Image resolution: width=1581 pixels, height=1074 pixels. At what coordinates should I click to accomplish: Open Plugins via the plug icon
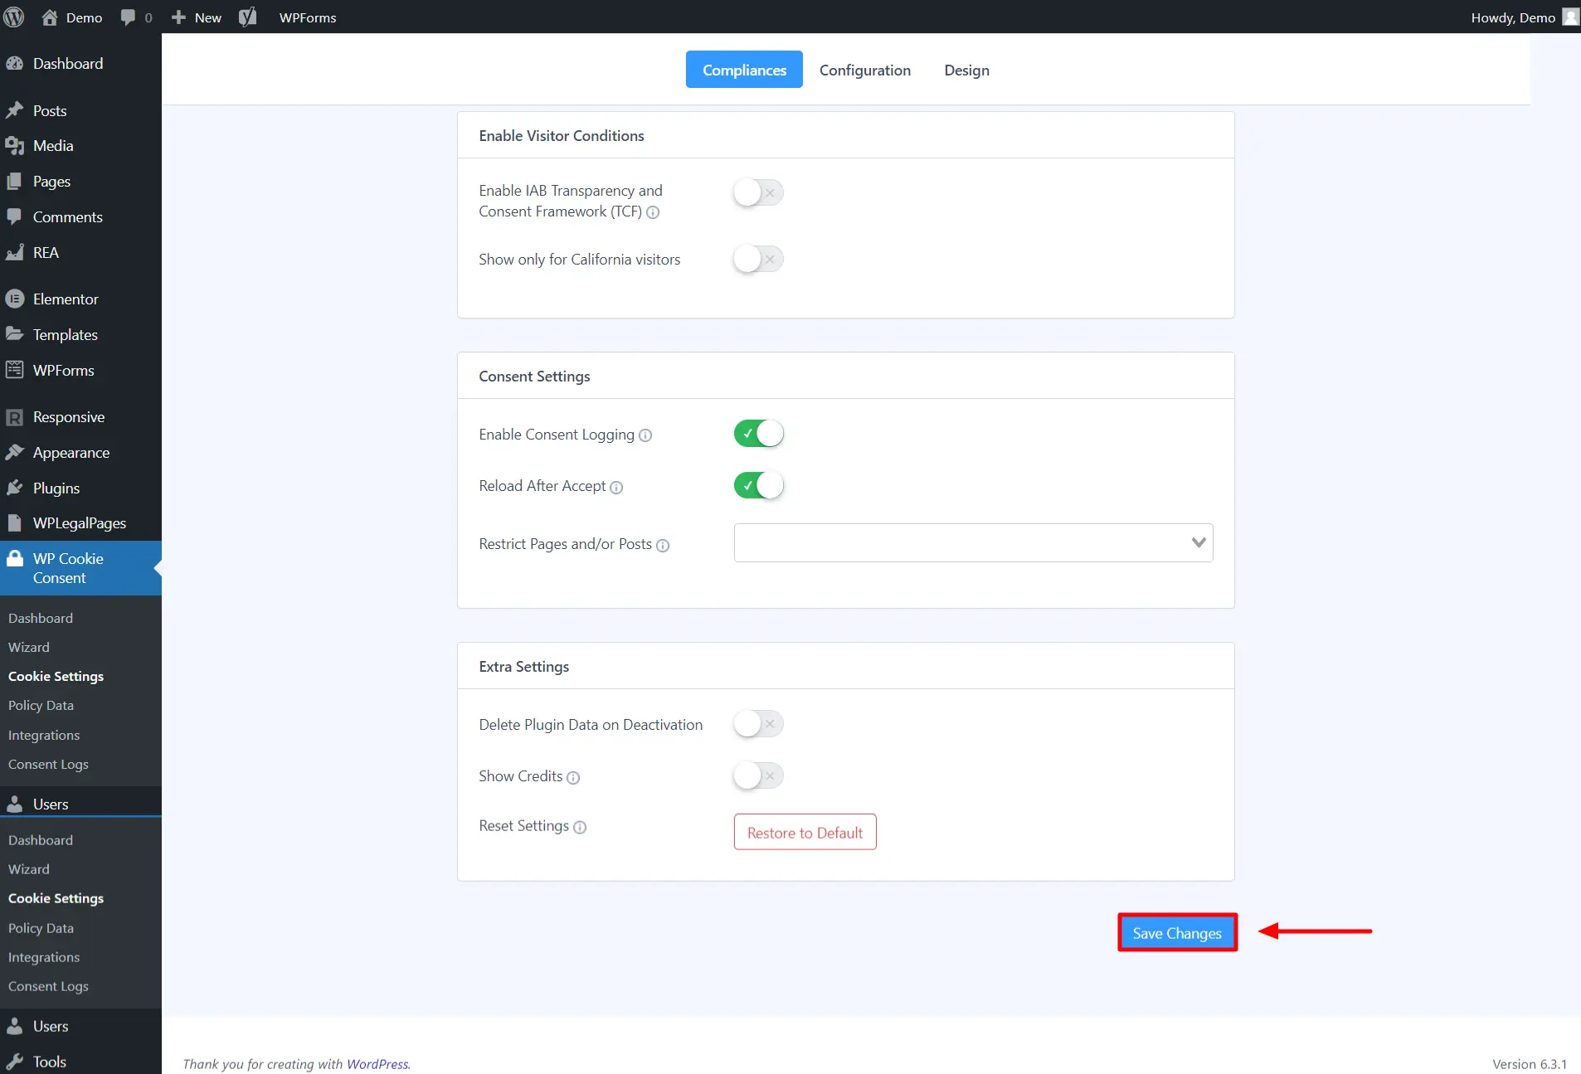coord(15,488)
